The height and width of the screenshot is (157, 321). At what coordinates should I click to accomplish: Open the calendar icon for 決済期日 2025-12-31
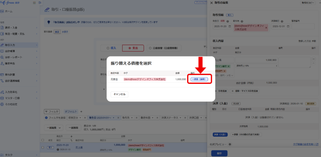(x=288, y=26)
